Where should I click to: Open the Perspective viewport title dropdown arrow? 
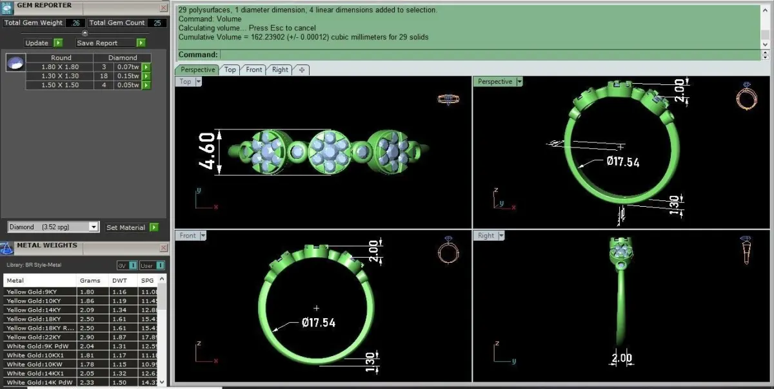519,82
